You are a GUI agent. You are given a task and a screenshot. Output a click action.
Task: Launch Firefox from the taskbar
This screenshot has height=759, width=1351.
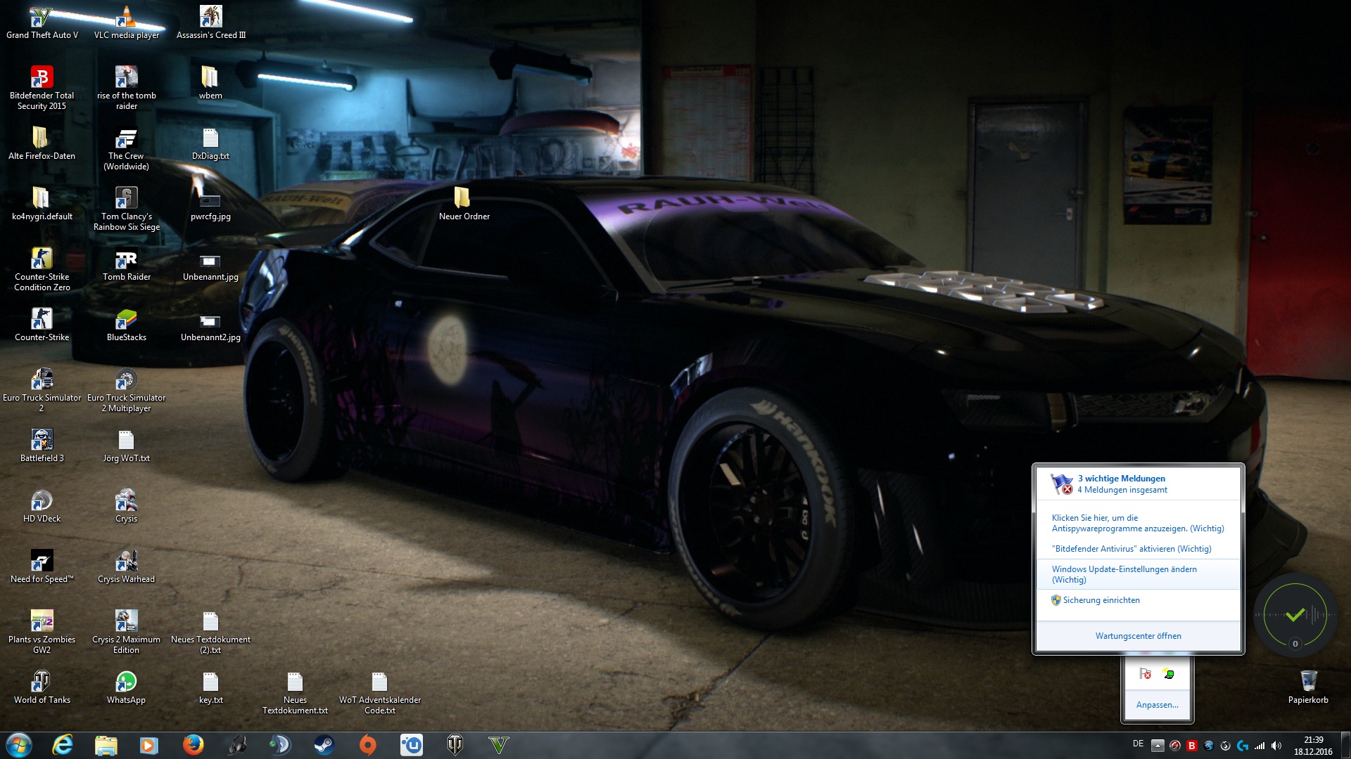(x=193, y=745)
